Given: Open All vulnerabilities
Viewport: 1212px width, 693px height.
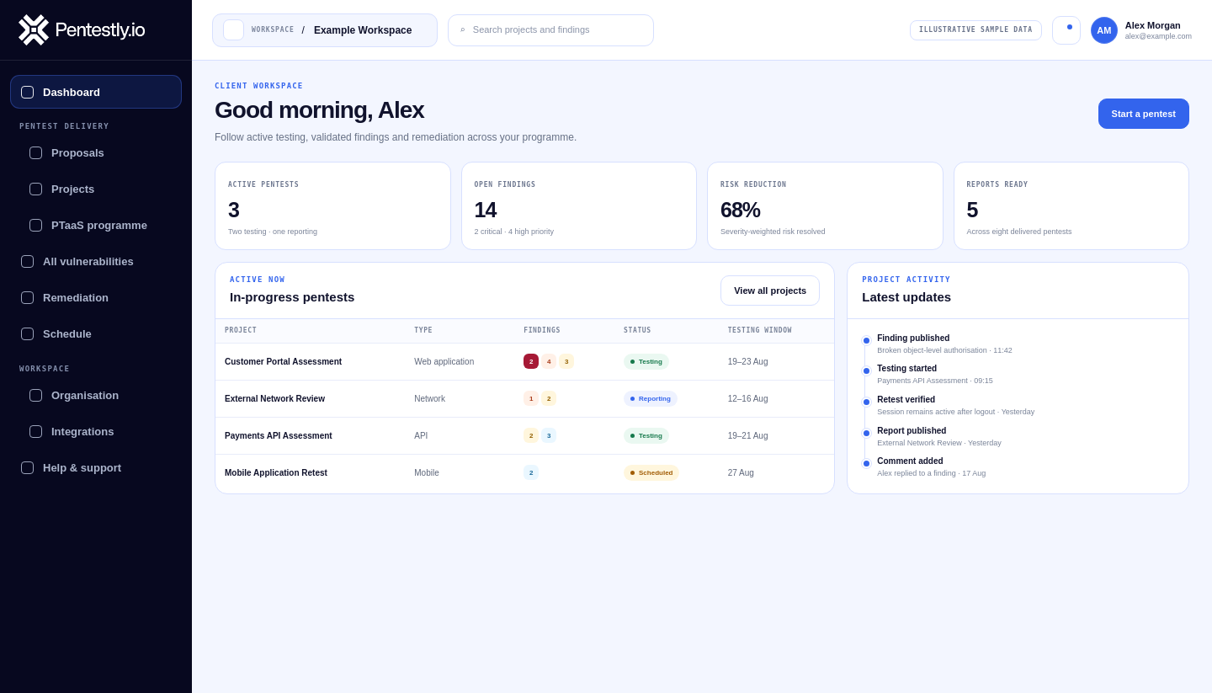Looking at the screenshot, I should (x=96, y=261).
